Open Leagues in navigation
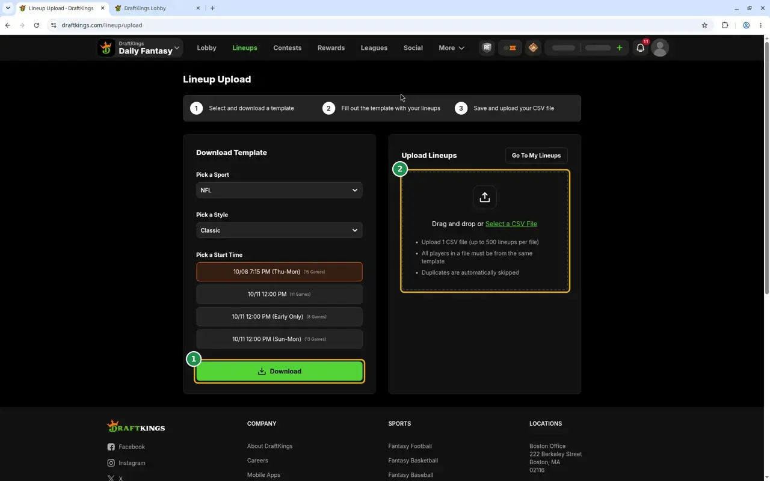Screen dimensions: 770x481 coord(374,48)
